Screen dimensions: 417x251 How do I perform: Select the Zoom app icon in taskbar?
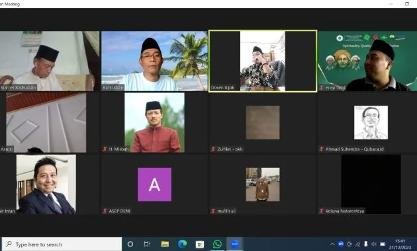[234, 244]
